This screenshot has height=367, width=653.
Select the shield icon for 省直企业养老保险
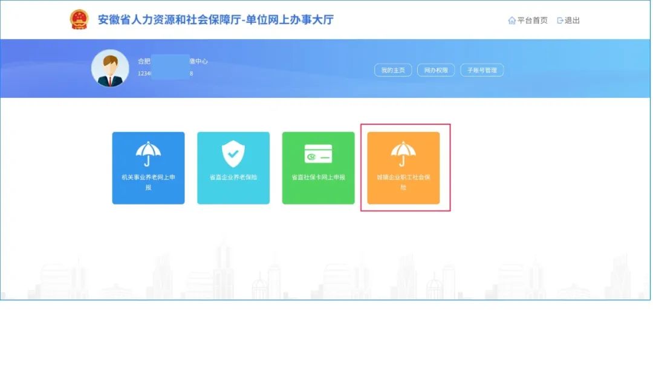point(233,153)
